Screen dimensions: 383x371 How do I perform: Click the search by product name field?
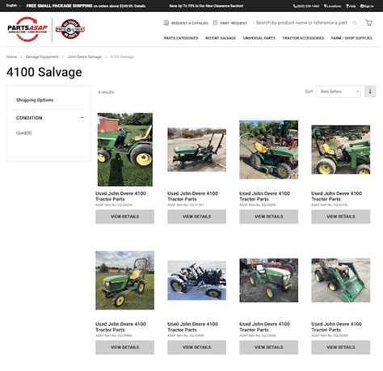[x=301, y=23]
